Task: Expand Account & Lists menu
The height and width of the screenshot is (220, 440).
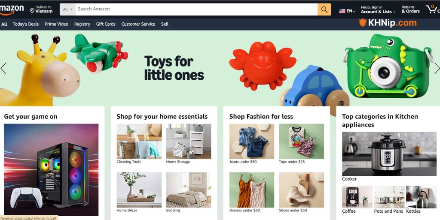Action: point(378,9)
